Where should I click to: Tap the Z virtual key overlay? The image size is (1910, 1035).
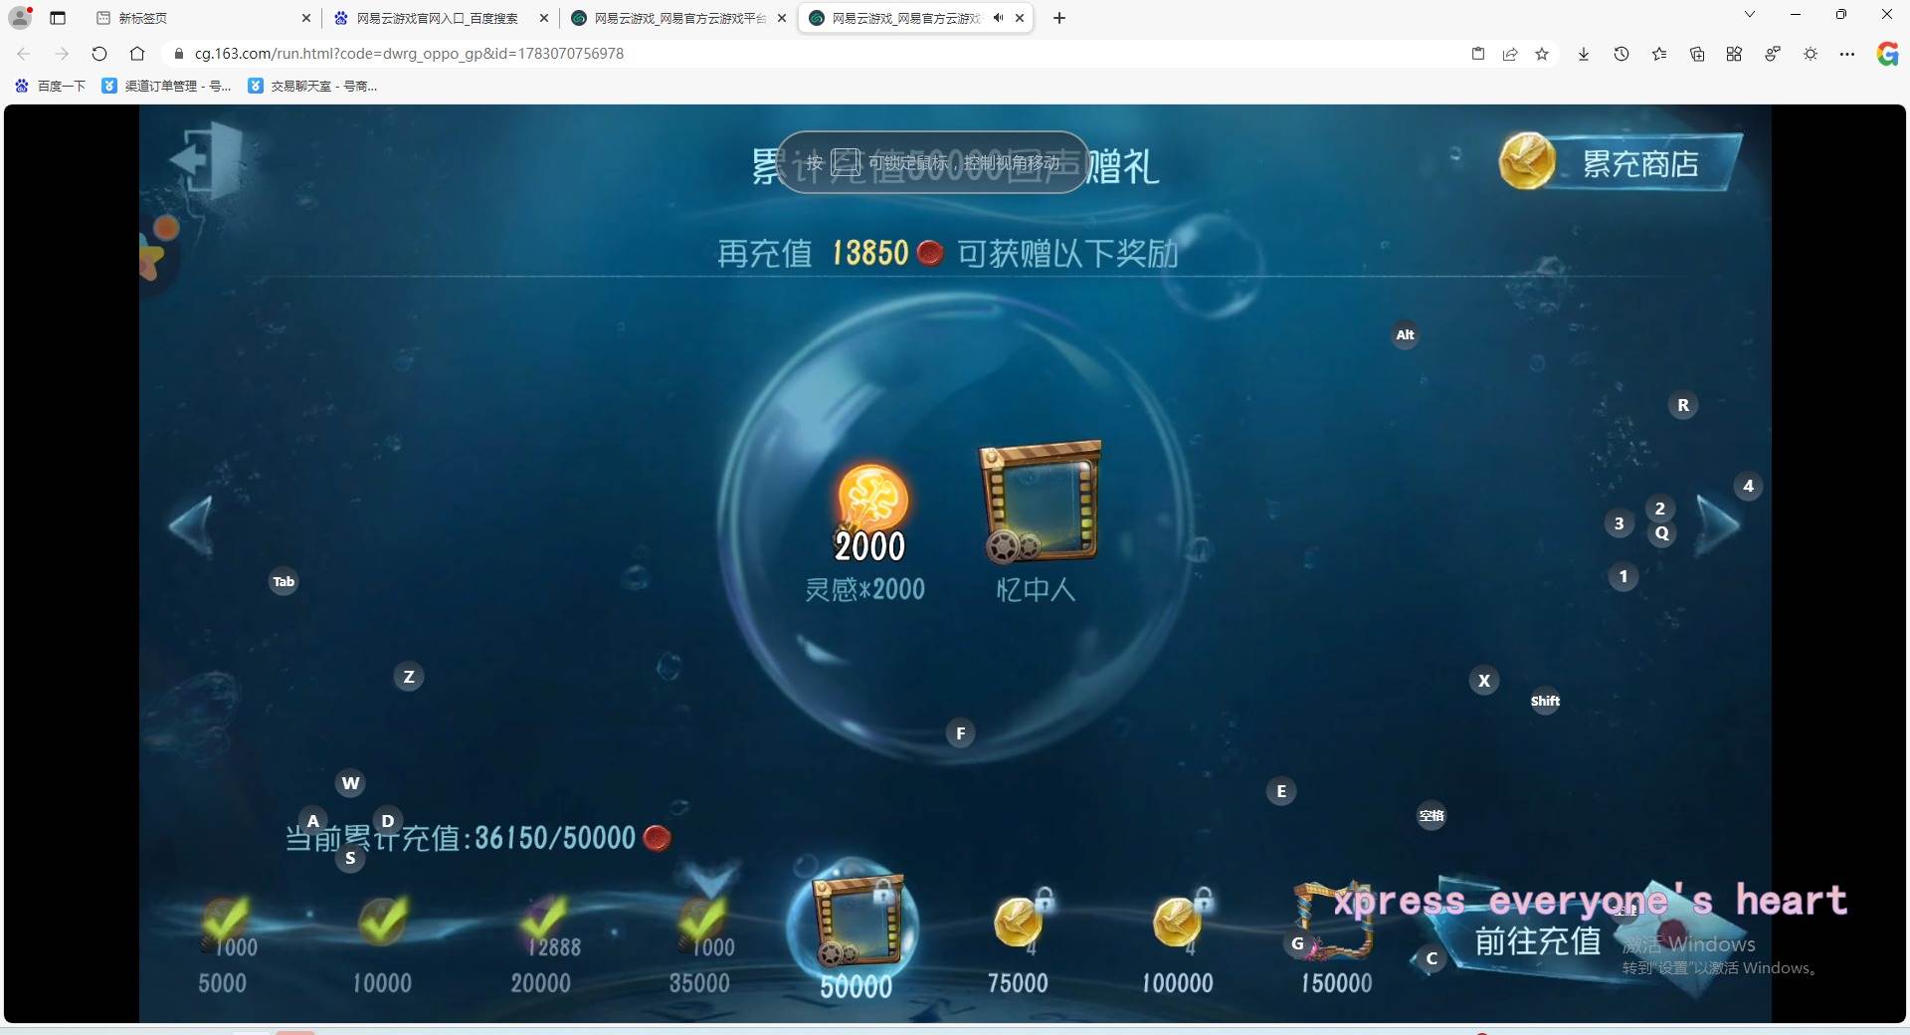click(409, 677)
